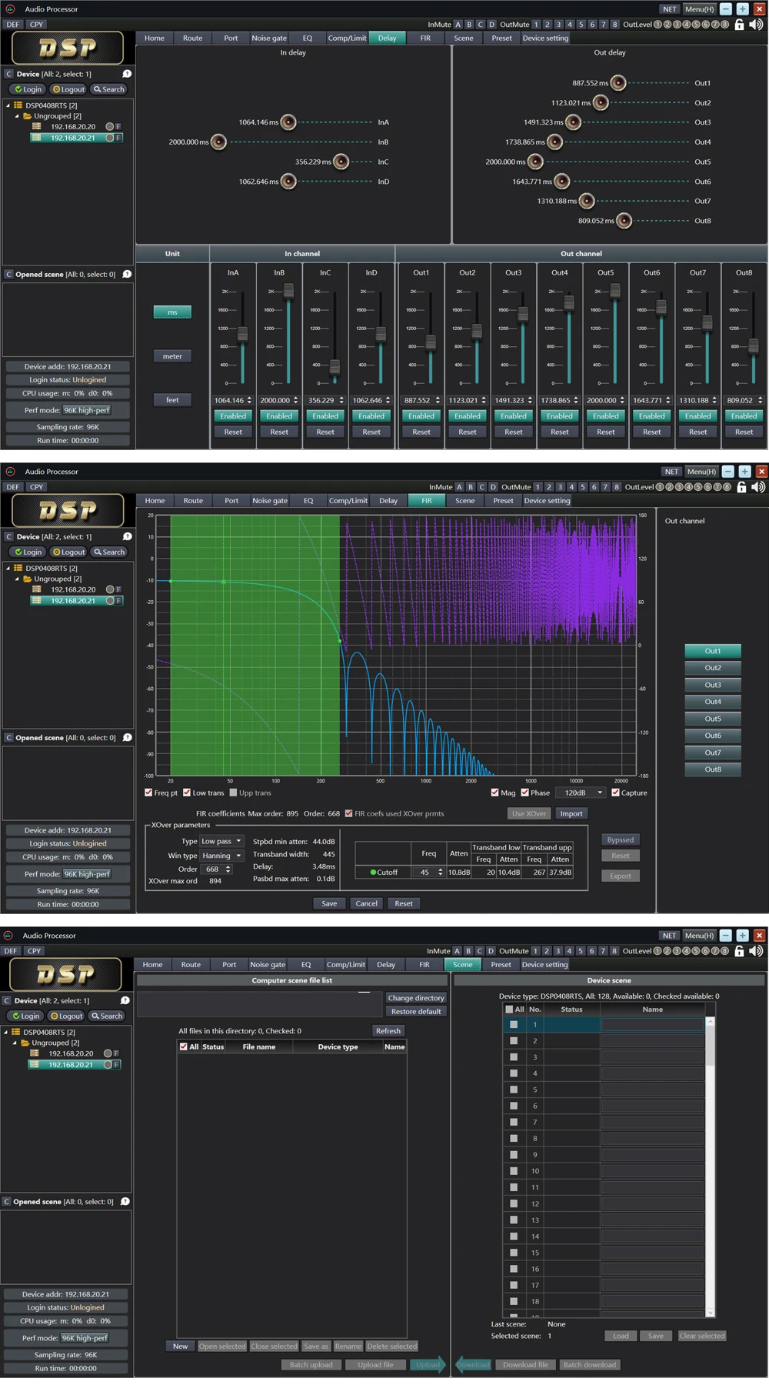Click the Change directory button

point(415,998)
